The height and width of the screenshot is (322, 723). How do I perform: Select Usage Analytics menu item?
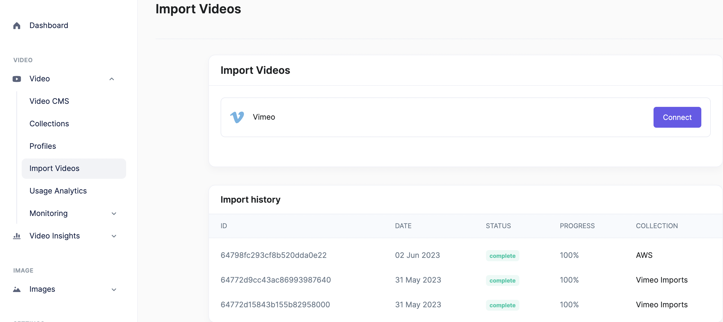click(58, 191)
